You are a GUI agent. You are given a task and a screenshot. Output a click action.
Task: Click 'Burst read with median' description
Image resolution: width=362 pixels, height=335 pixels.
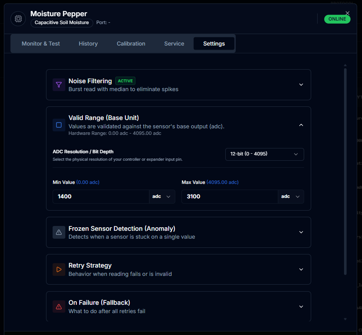[124, 89]
